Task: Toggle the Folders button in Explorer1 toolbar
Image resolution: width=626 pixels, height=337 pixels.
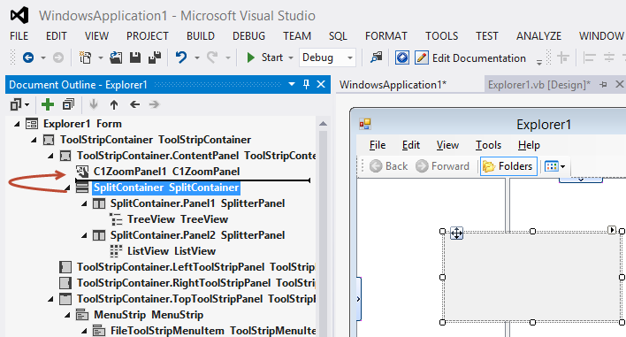Action: [508, 166]
